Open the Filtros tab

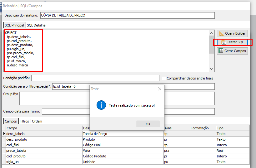coord(24,121)
